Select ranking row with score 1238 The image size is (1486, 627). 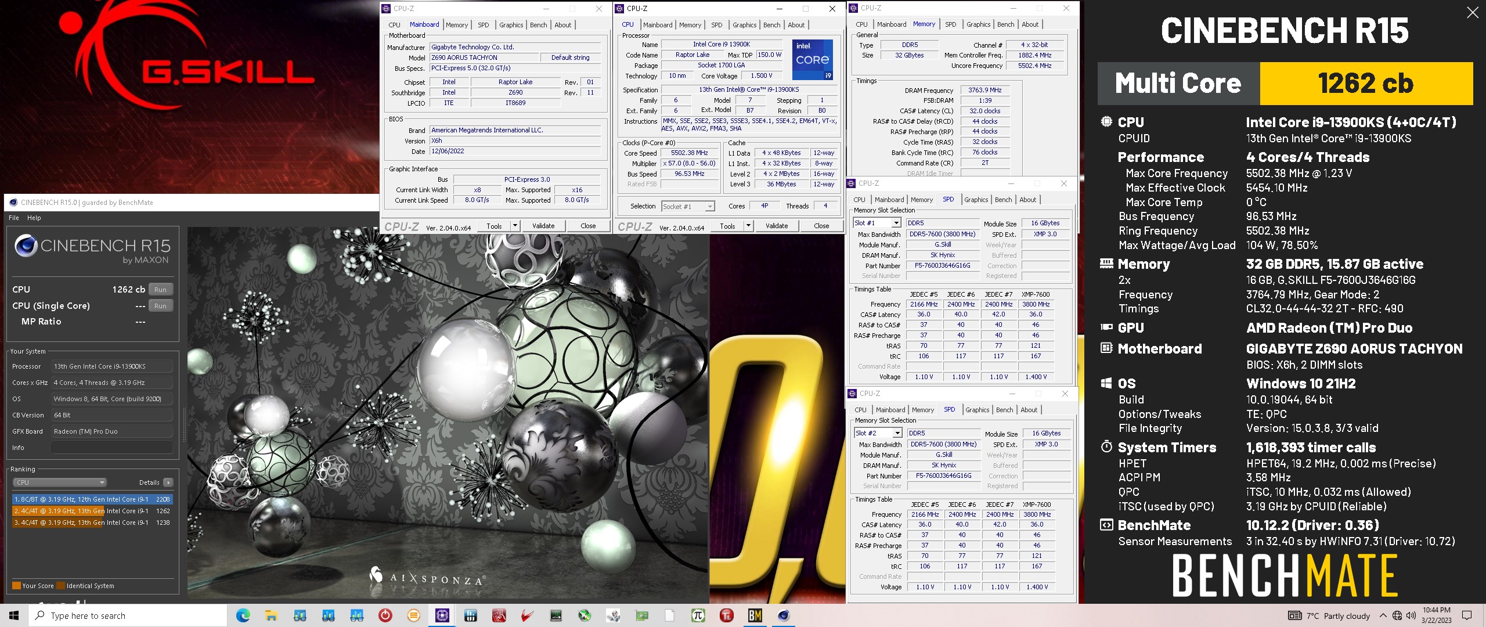[92, 522]
